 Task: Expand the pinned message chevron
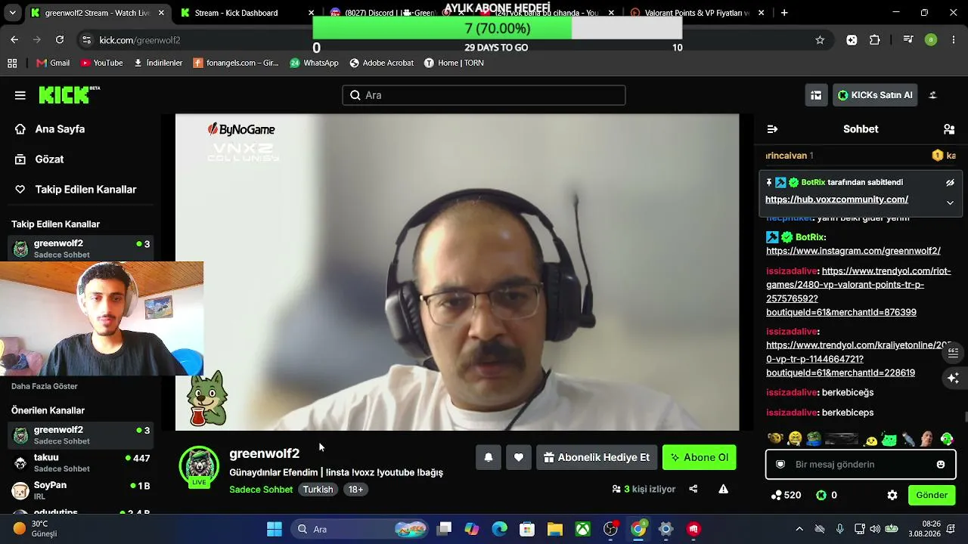pos(950,202)
